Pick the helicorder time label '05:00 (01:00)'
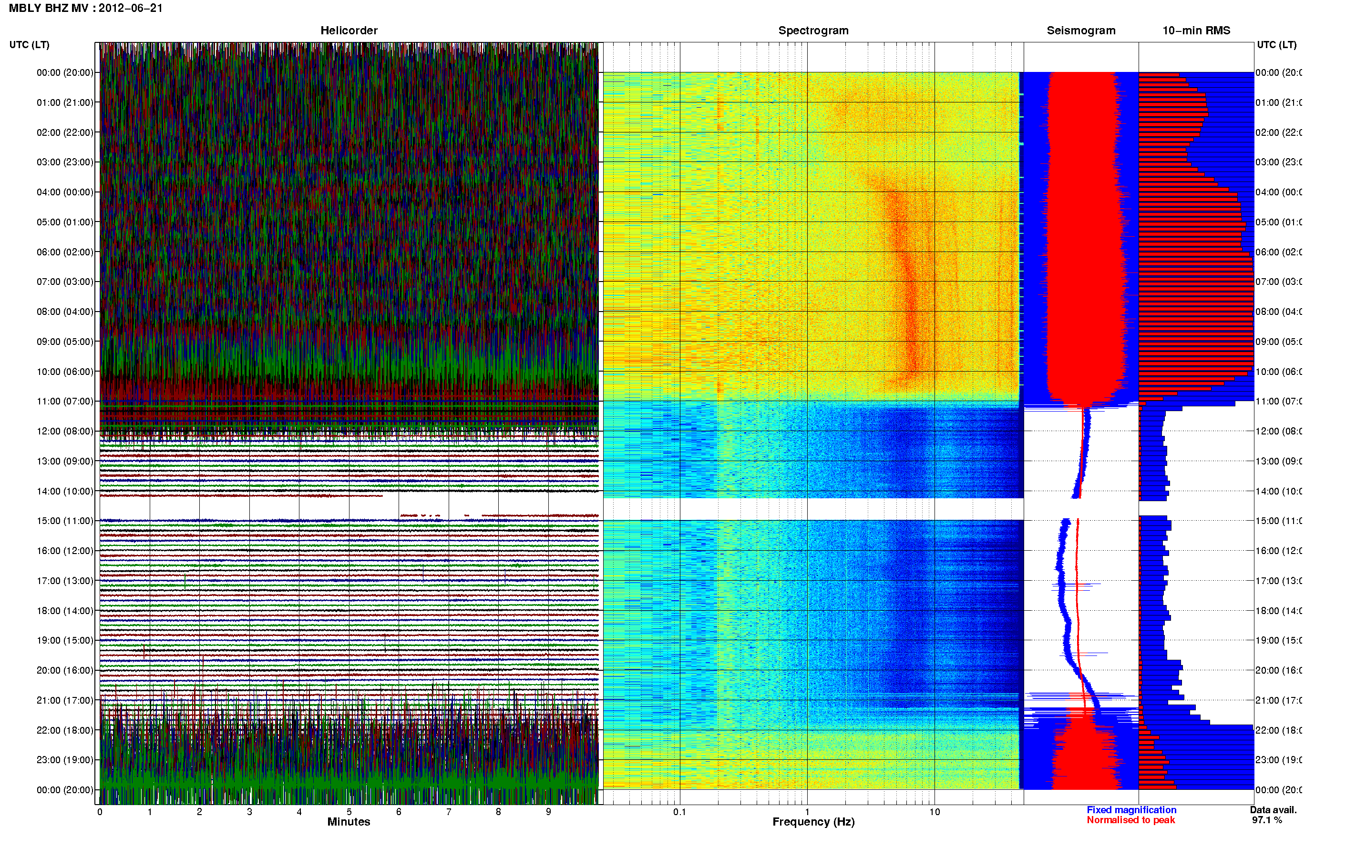The image size is (1356, 847). click(65, 222)
